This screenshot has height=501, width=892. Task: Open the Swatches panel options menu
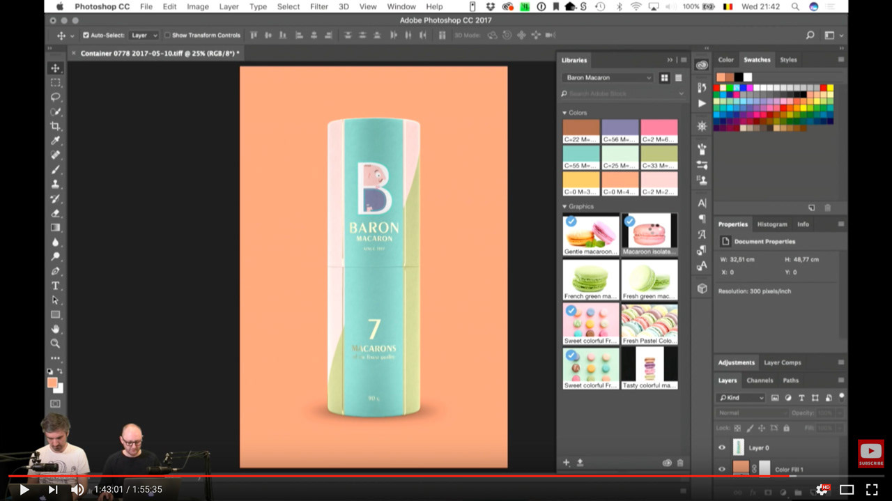841,60
